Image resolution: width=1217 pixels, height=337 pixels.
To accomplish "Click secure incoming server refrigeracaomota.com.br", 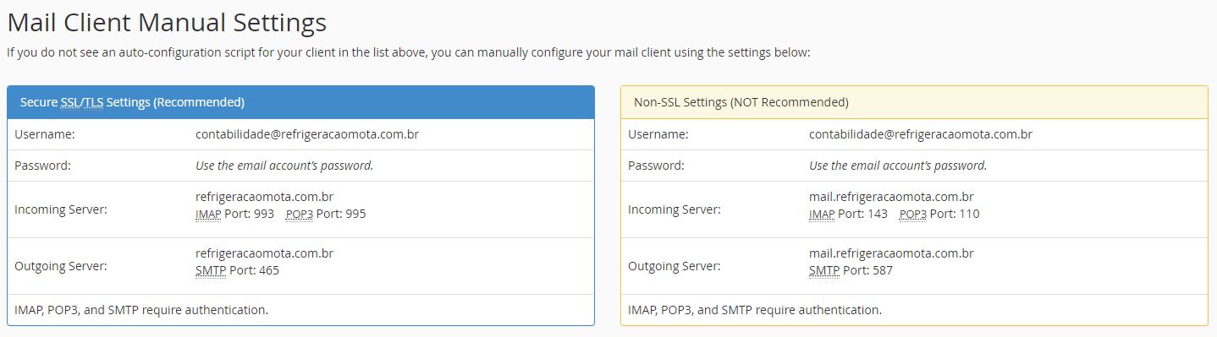I will click(x=264, y=197).
